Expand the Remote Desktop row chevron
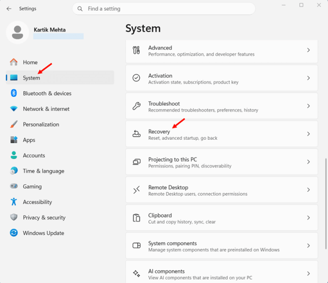Viewport: 328px width, 283px height. [308, 190]
